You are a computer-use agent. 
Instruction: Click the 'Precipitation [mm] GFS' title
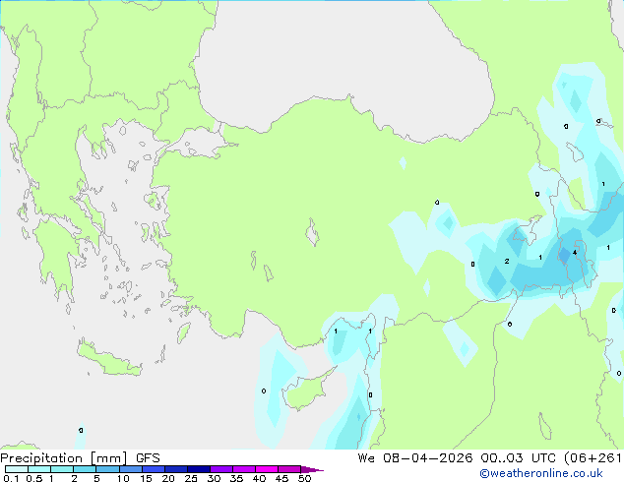pyautogui.click(x=80, y=458)
